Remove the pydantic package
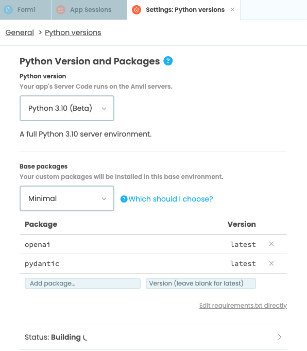This screenshot has width=307, height=351. 271,263
